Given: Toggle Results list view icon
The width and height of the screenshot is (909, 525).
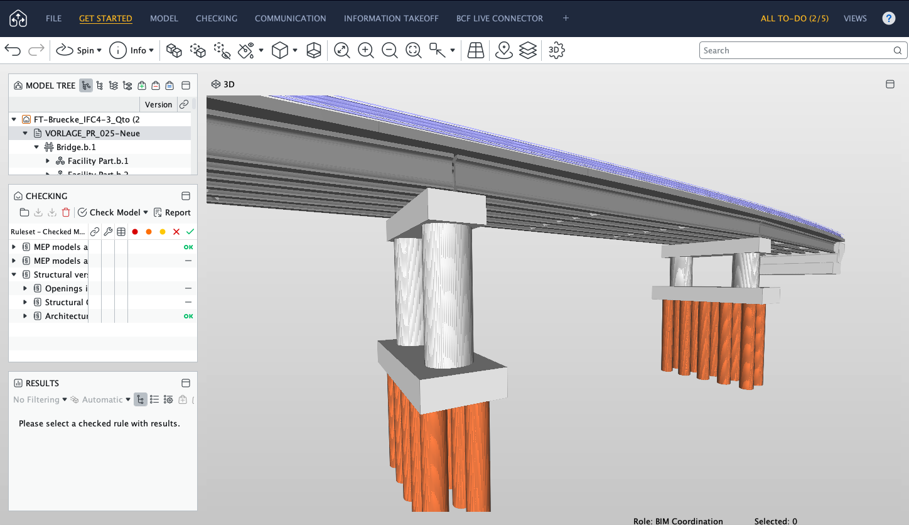Looking at the screenshot, I should point(154,399).
